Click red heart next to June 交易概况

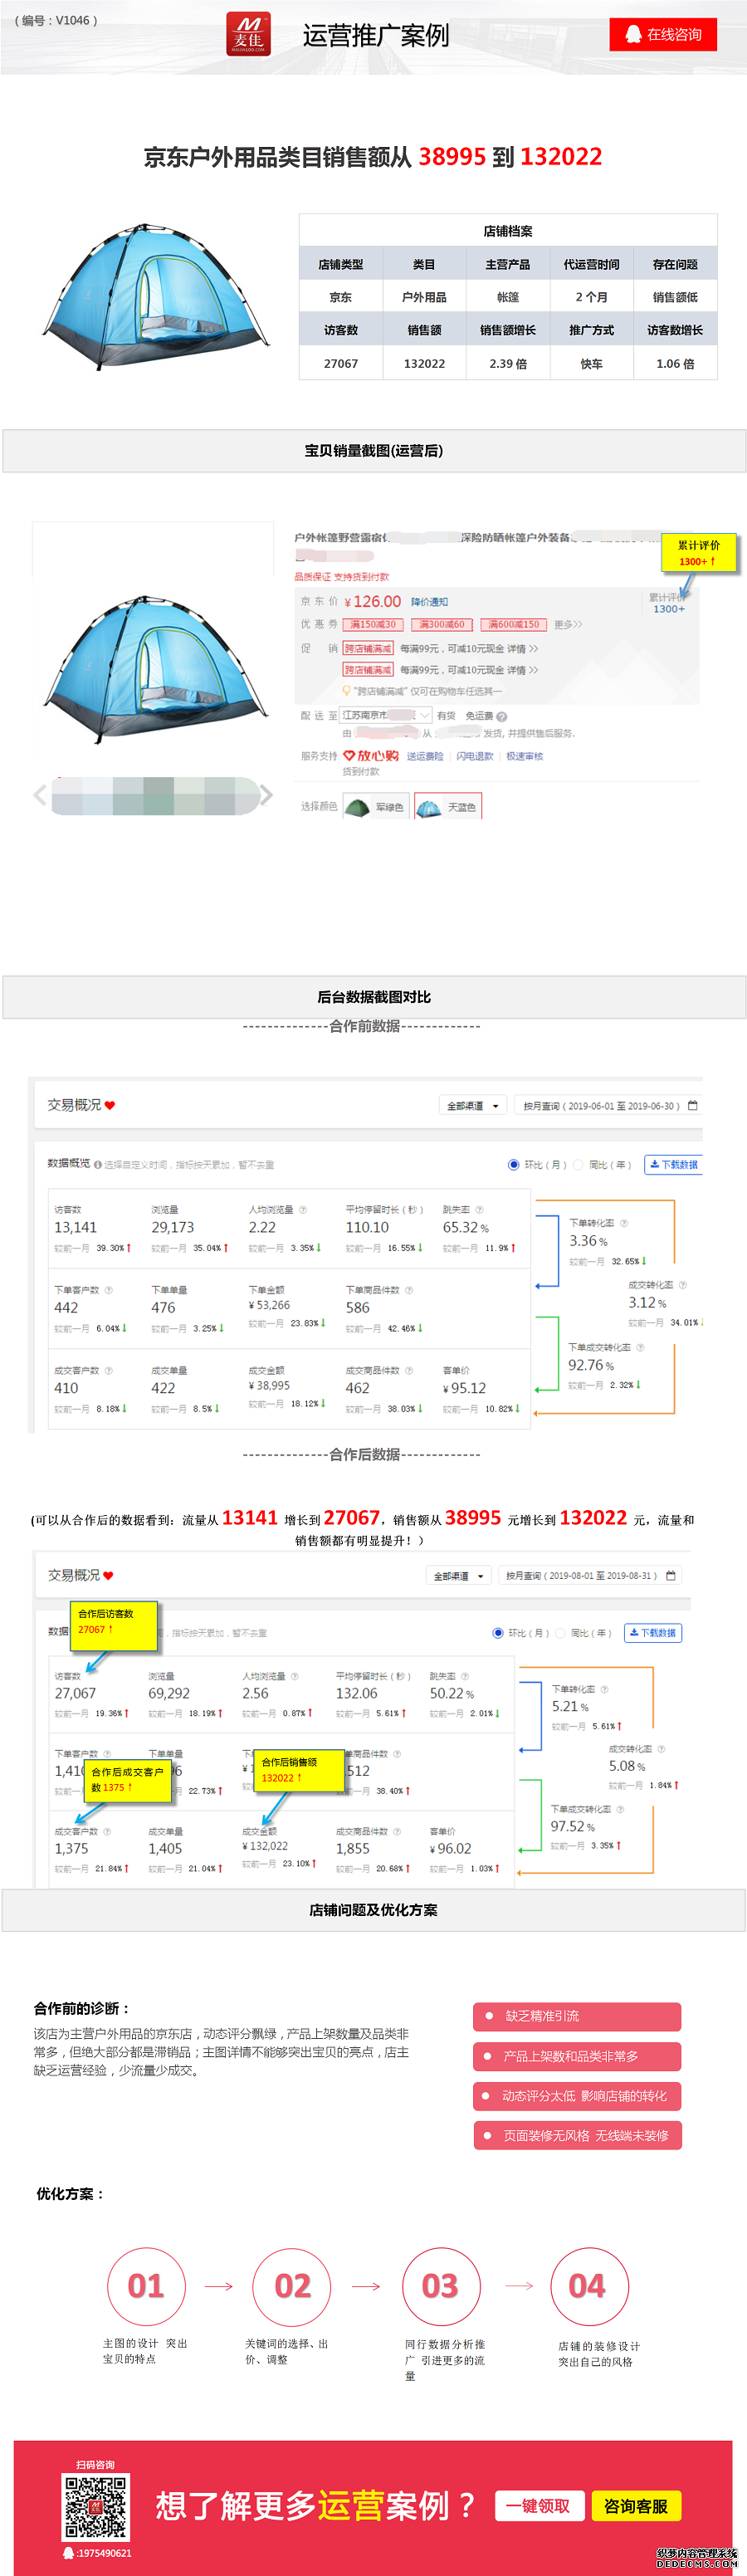(110, 1106)
